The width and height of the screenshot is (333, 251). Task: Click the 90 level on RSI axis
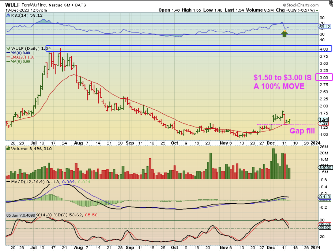tap(322, 18)
